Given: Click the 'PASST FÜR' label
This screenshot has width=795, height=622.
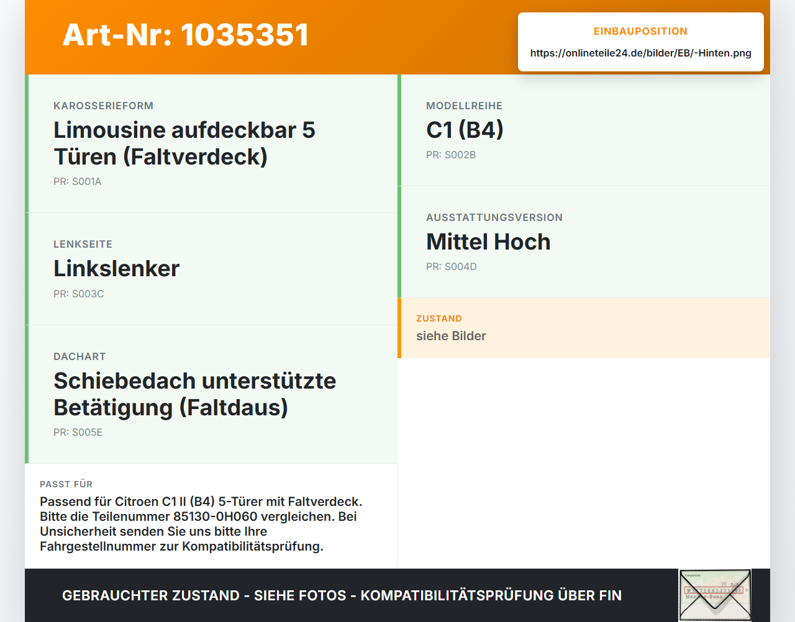Looking at the screenshot, I should (x=66, y=485).
